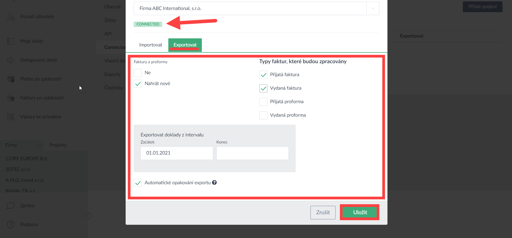Uncheck the Přijatá faktura checkbox
Screen dimensions: 512x238
[x=263, y=75]
